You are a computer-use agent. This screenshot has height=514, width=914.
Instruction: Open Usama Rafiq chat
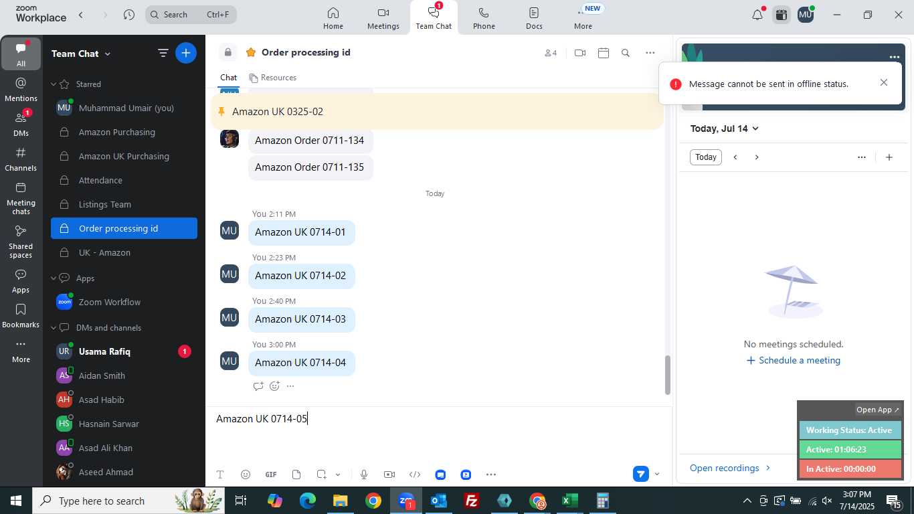[x=124, y=352]
